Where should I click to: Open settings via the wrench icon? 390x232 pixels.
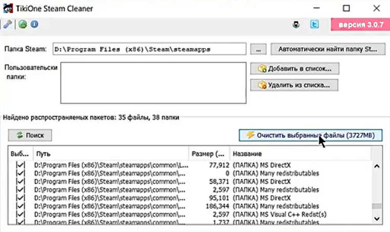pos(8,24)
